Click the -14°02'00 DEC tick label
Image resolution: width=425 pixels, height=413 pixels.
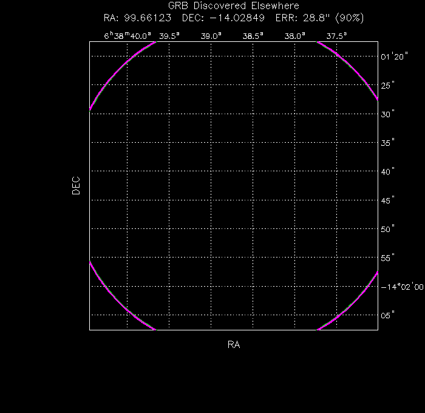pos(403,287)
